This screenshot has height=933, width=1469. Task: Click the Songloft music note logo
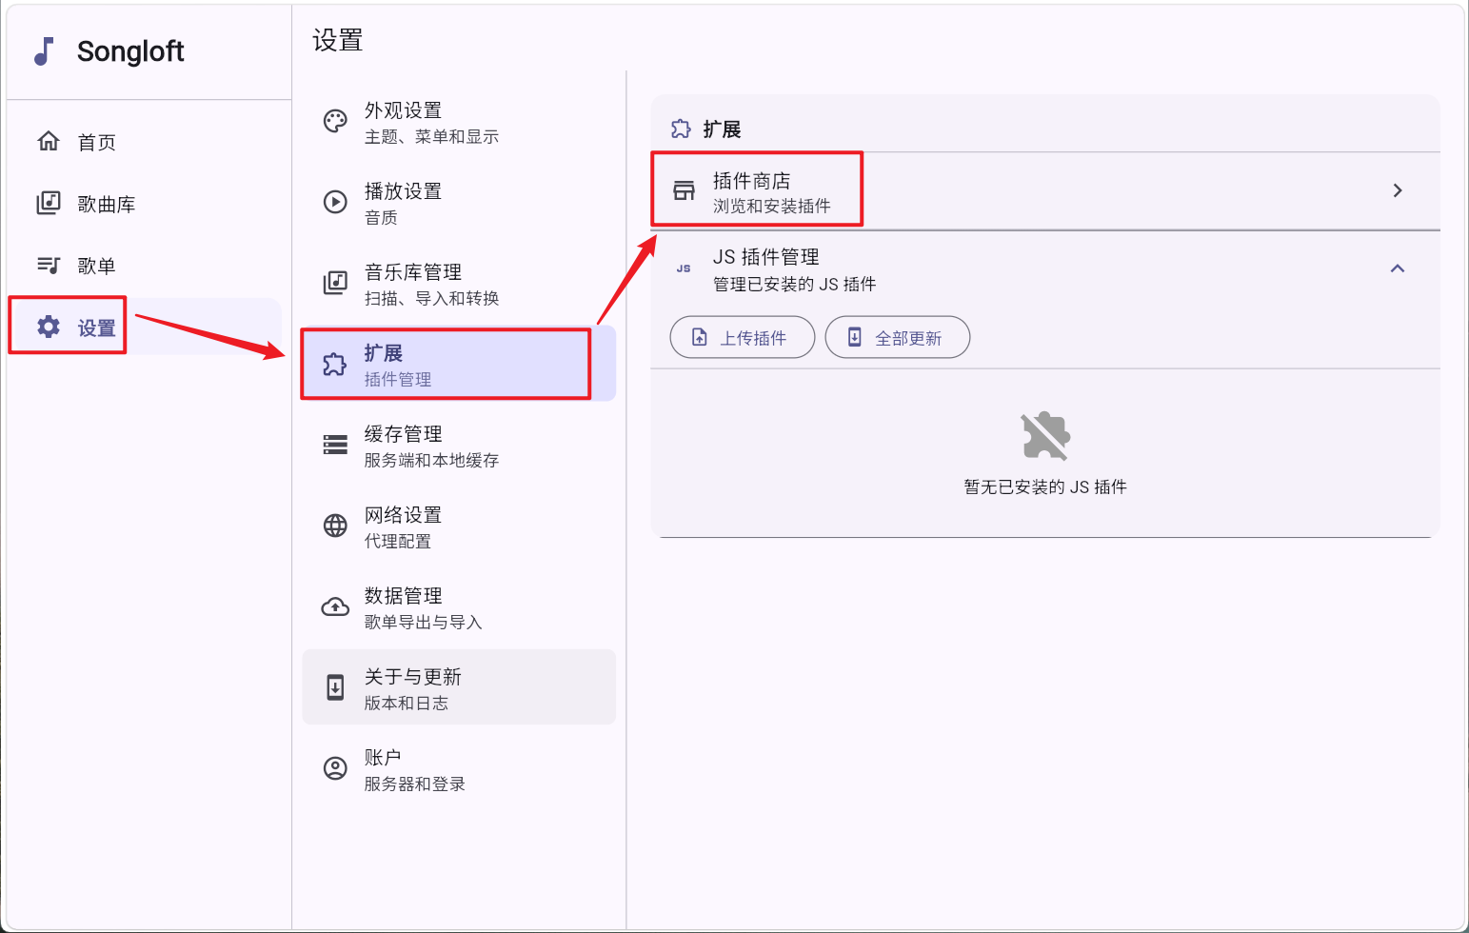(44, 51)
